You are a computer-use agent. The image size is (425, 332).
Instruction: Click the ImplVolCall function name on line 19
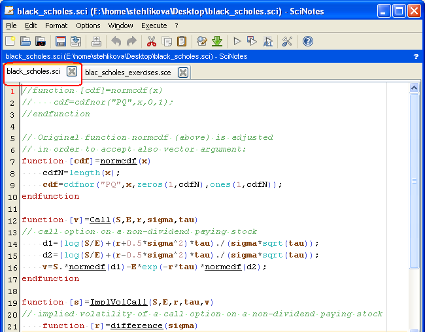(x=118, y=302)
